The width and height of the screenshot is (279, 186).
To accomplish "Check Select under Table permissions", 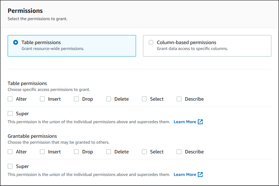I will [144, 99].
